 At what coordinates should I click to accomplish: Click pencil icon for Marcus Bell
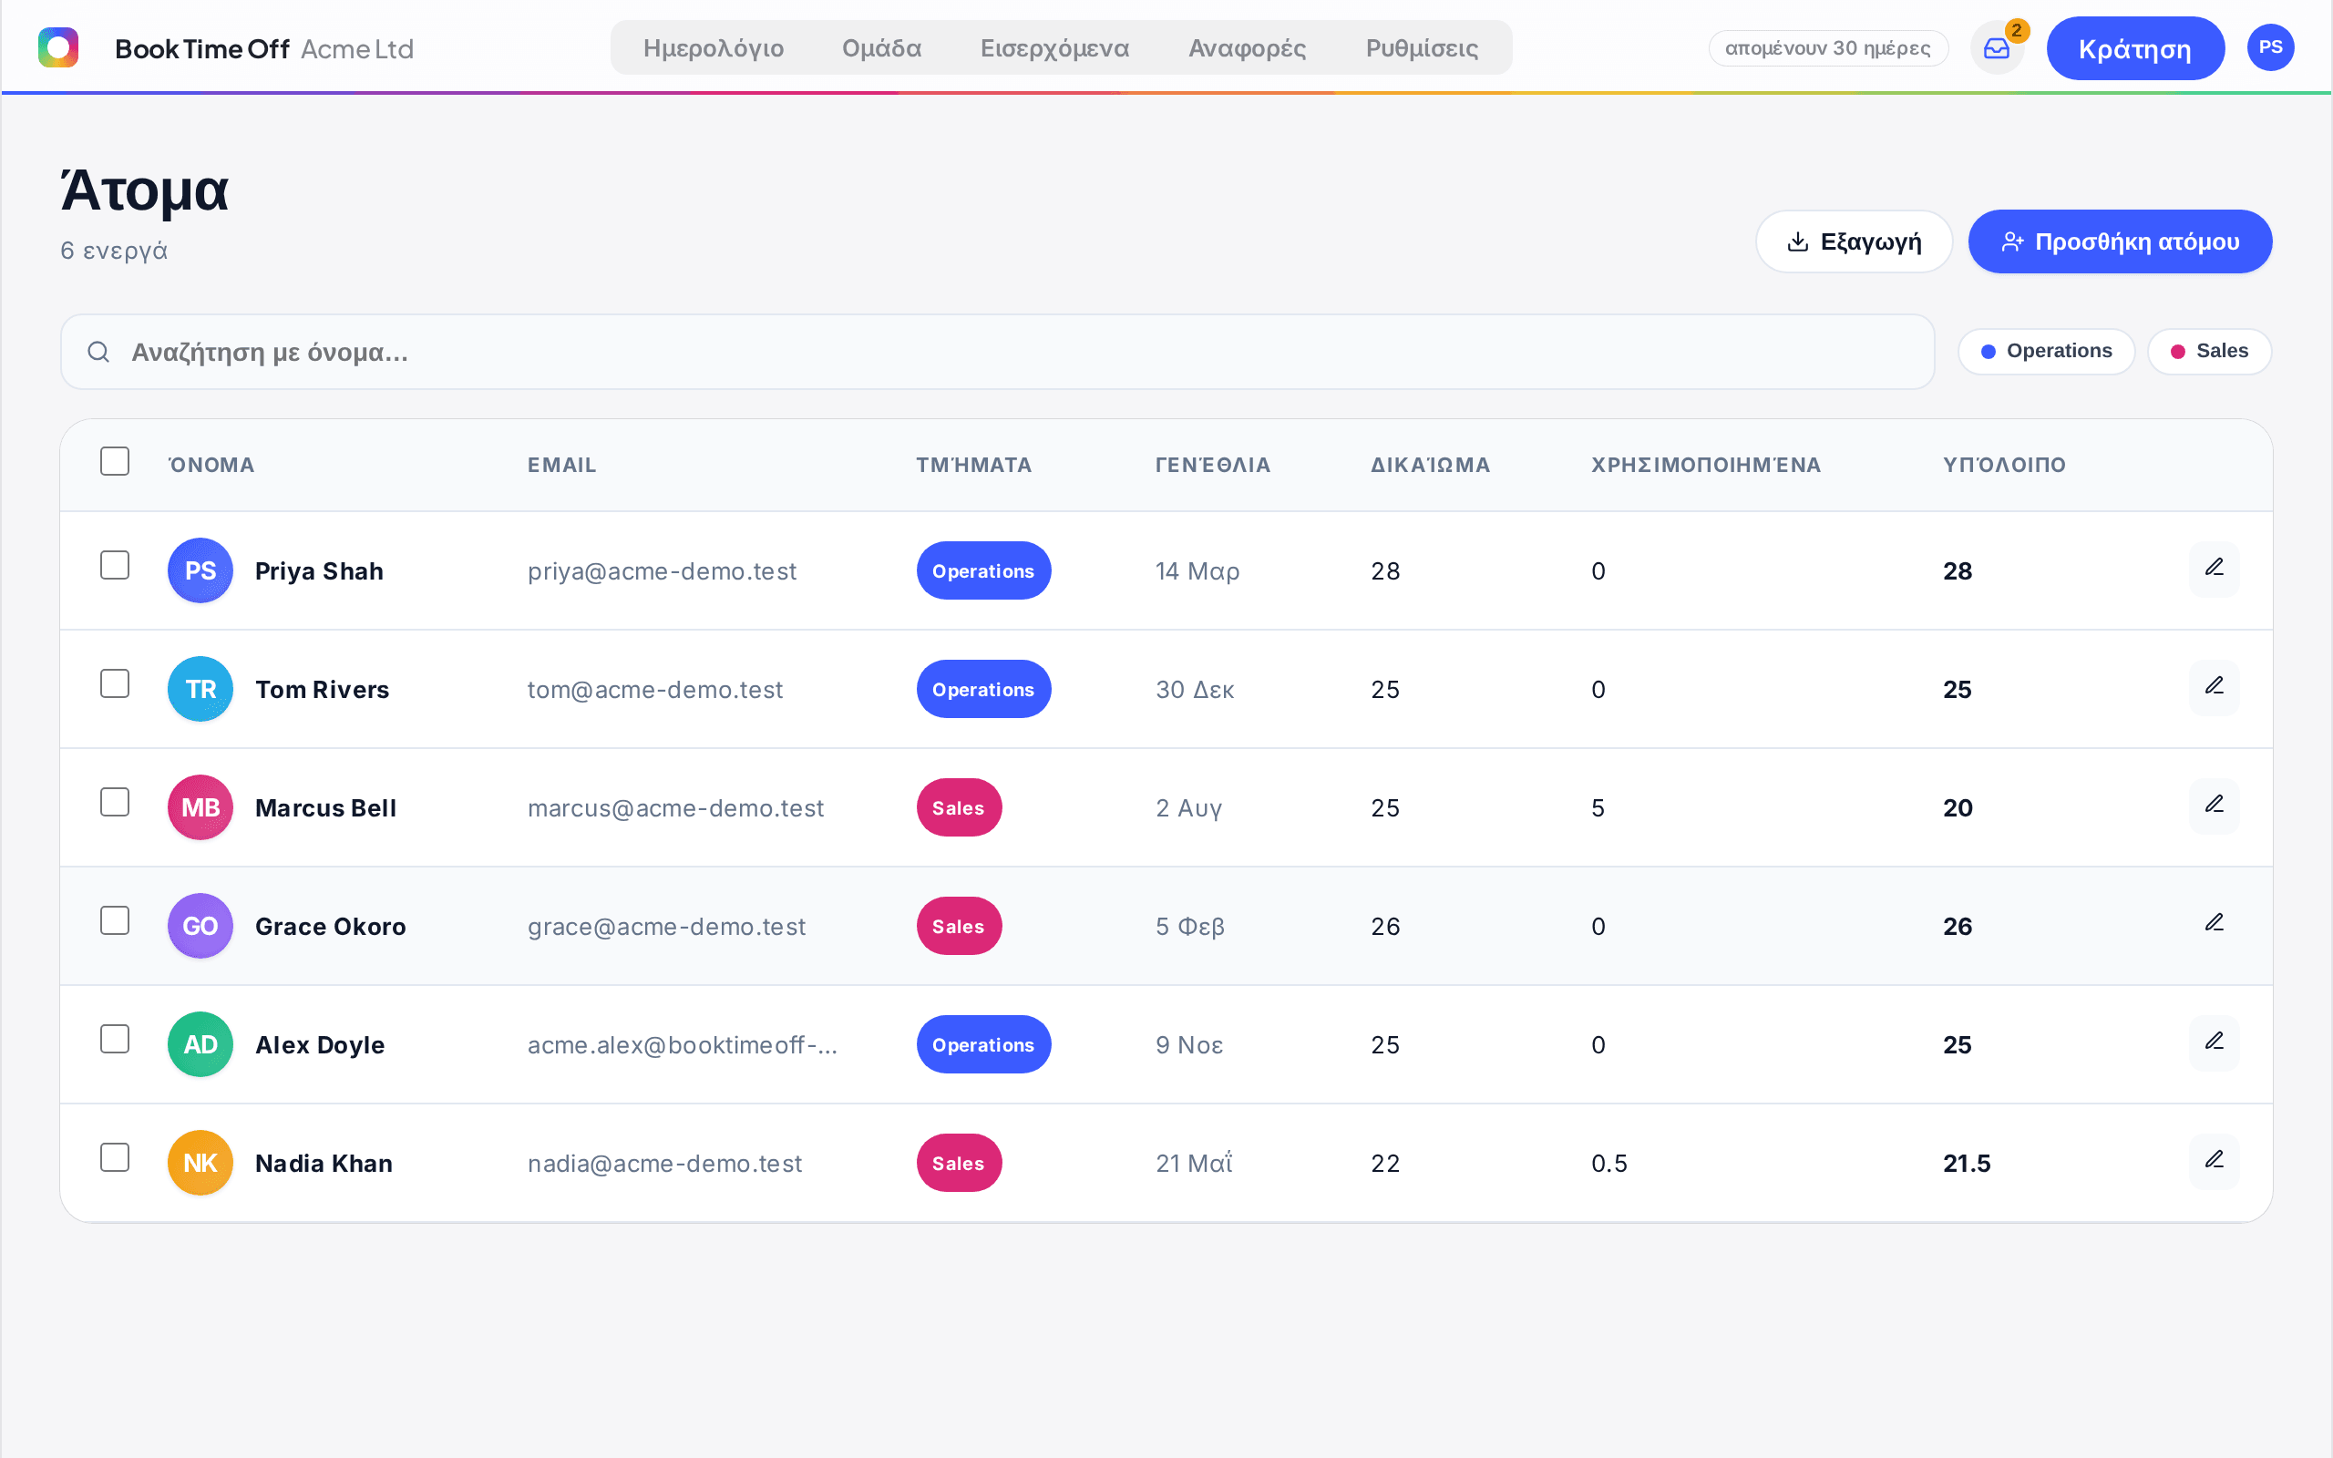click(x=2215, y=806)
